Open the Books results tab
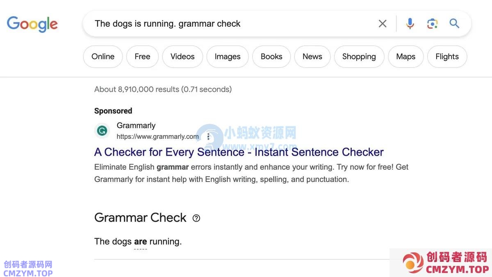Viewport: 492px width, 277px height. tap(271, 57)
